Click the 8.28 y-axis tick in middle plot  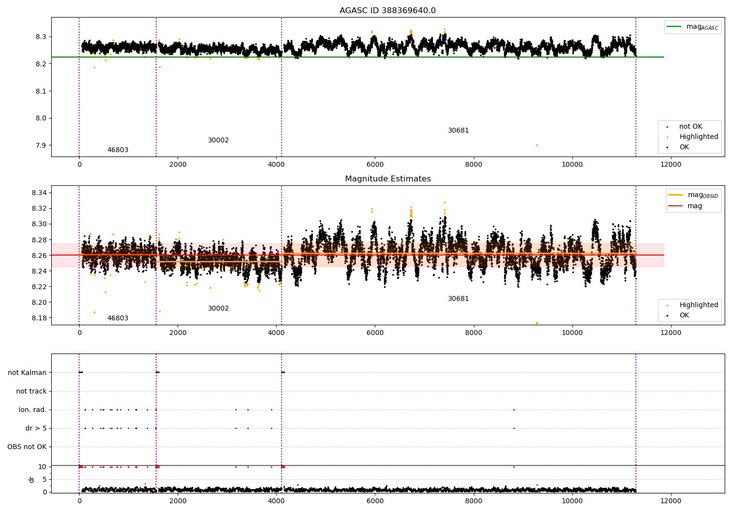39,240
